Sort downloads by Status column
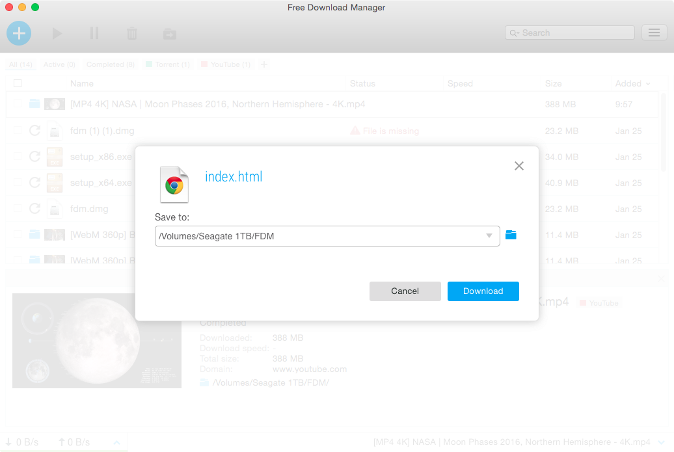Viewport: 674px width, 452px height. tap(362, 83)
